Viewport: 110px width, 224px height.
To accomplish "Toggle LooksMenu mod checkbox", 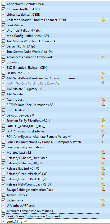I will tap(3, 25).
